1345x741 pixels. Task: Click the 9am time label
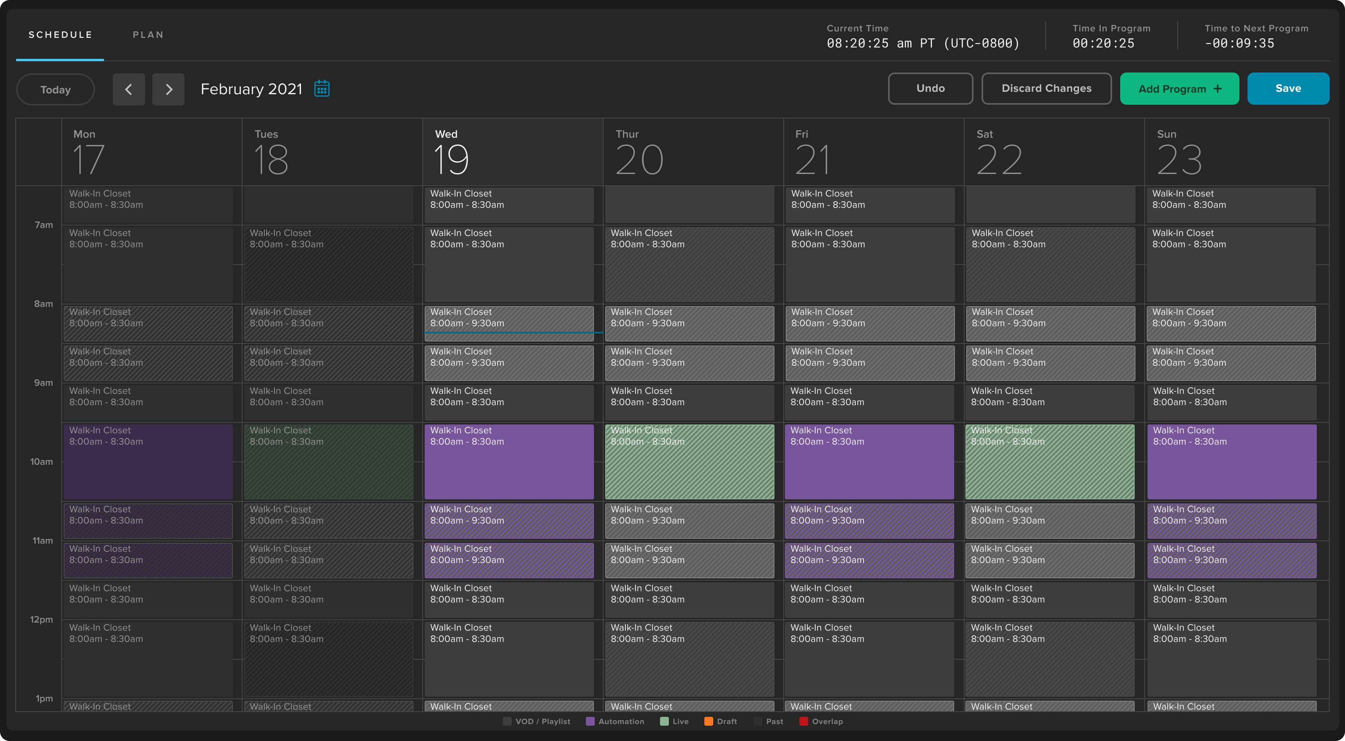click(44, 383)
